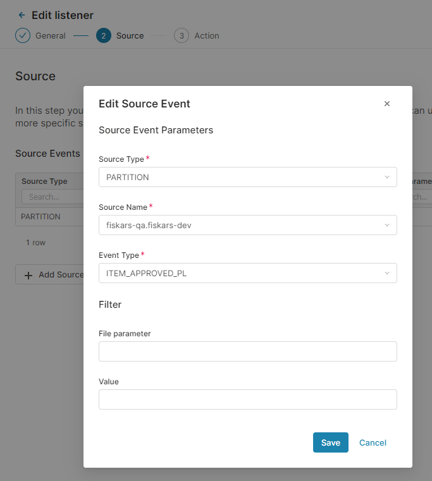Click into the File parameter field

click(247, 351)
